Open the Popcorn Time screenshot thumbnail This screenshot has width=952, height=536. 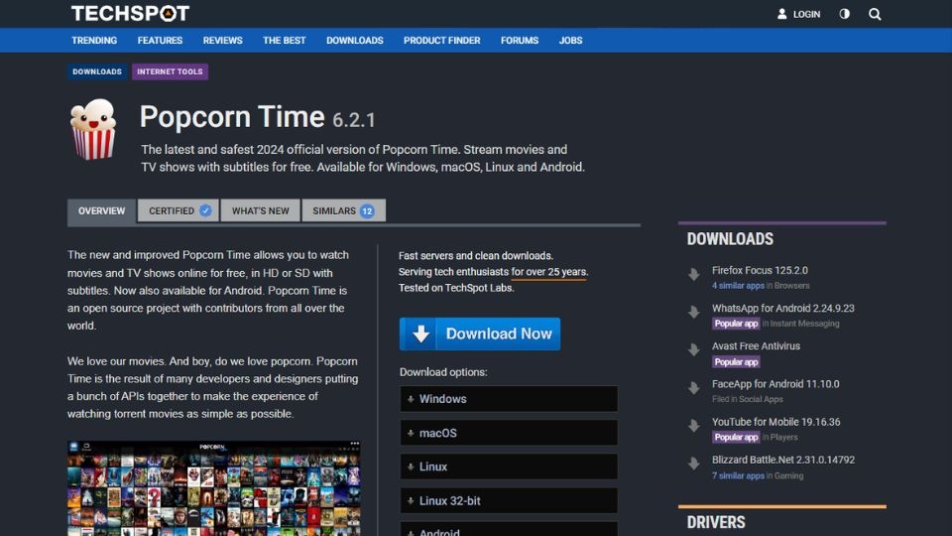tap(214, 488)
